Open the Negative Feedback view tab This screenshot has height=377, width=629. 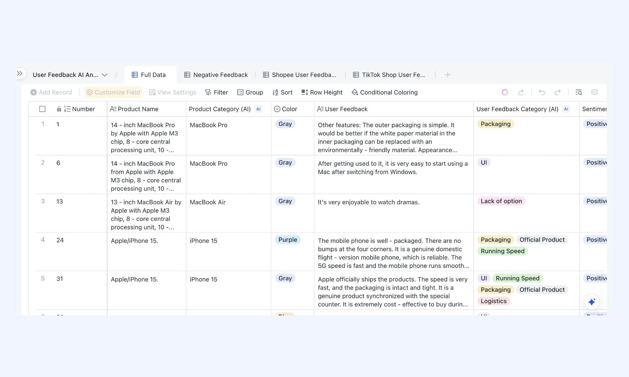point(216,75)
